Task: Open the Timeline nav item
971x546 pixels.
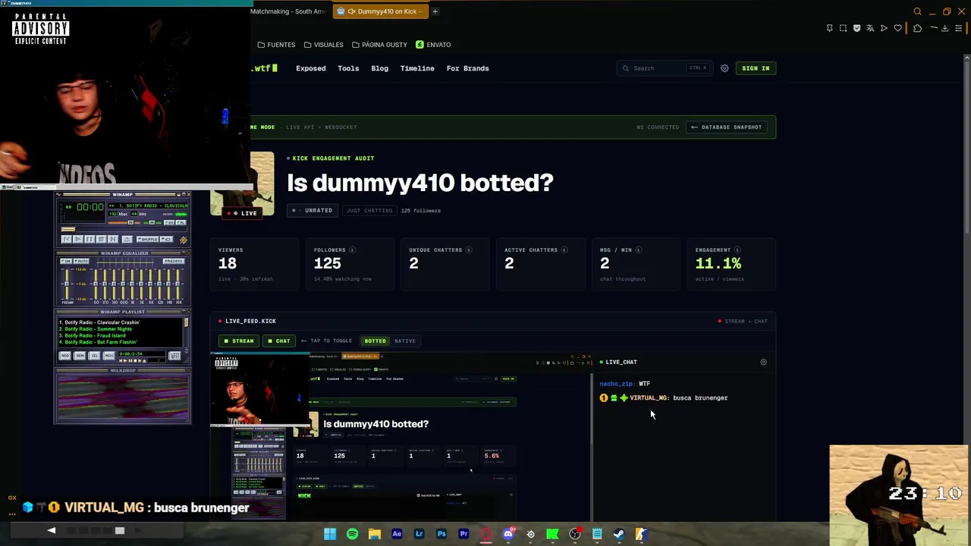Action: (417, 68)
